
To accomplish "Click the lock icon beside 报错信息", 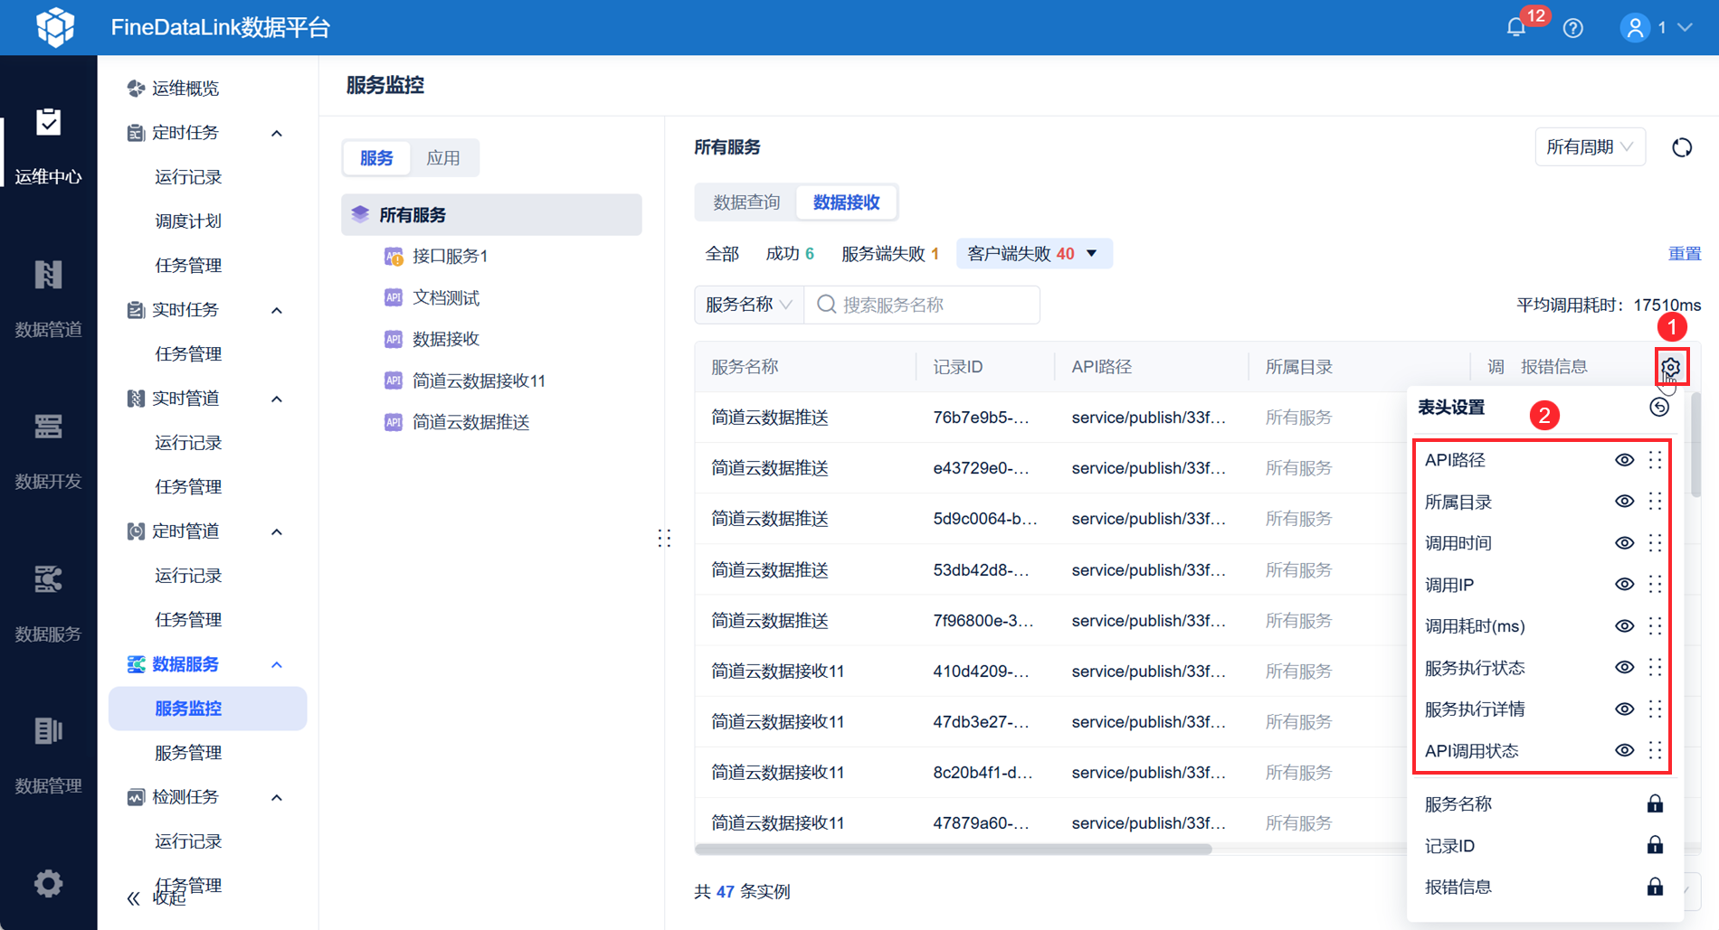I will tap(1655, 887).
